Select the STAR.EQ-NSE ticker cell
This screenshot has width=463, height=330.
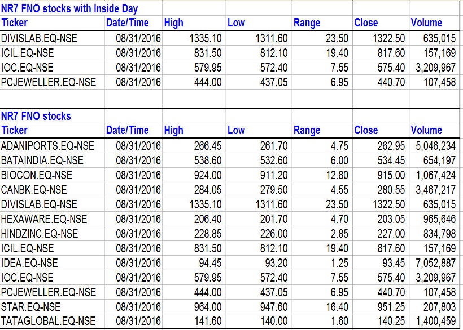click(x=29, y=307)
